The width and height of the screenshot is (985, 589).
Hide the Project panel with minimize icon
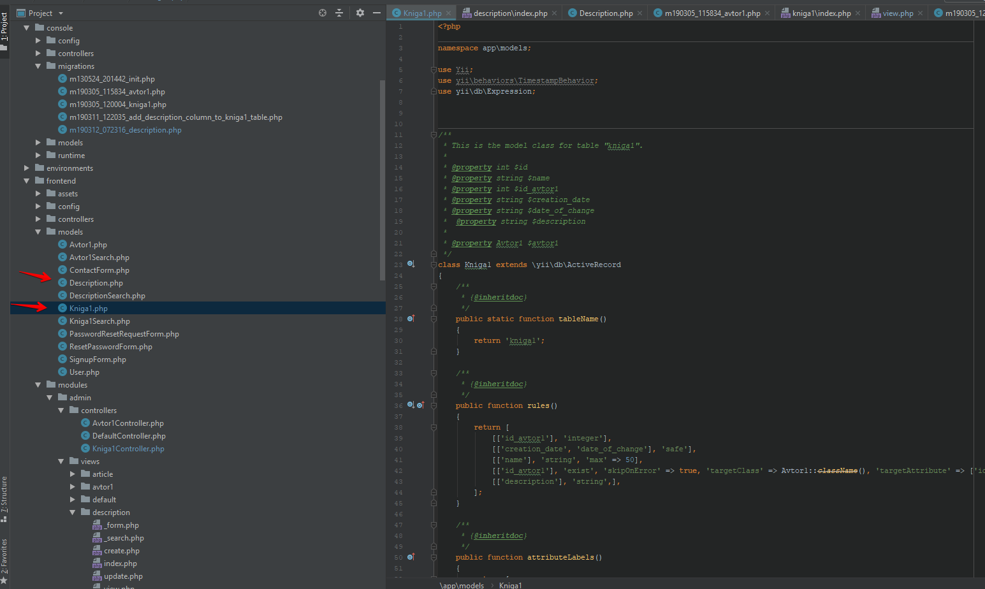click(377, 13)
